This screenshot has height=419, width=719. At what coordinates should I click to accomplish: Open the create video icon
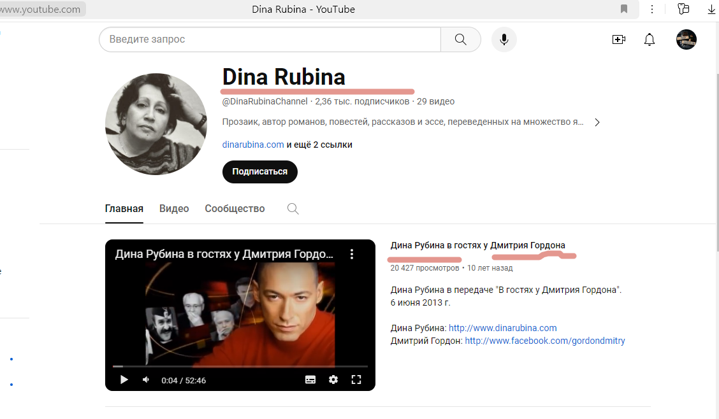618,39
